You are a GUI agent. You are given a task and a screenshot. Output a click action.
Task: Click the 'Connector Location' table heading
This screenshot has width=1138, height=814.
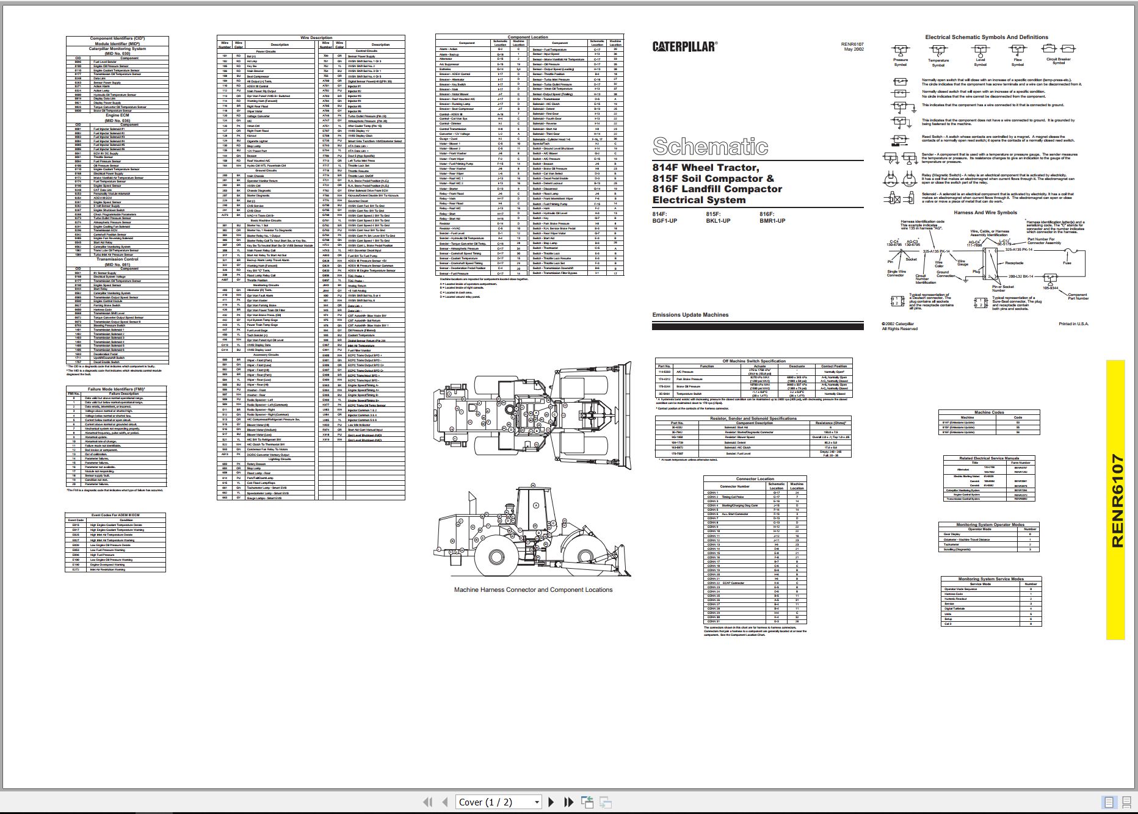click(x=755, y=479)
